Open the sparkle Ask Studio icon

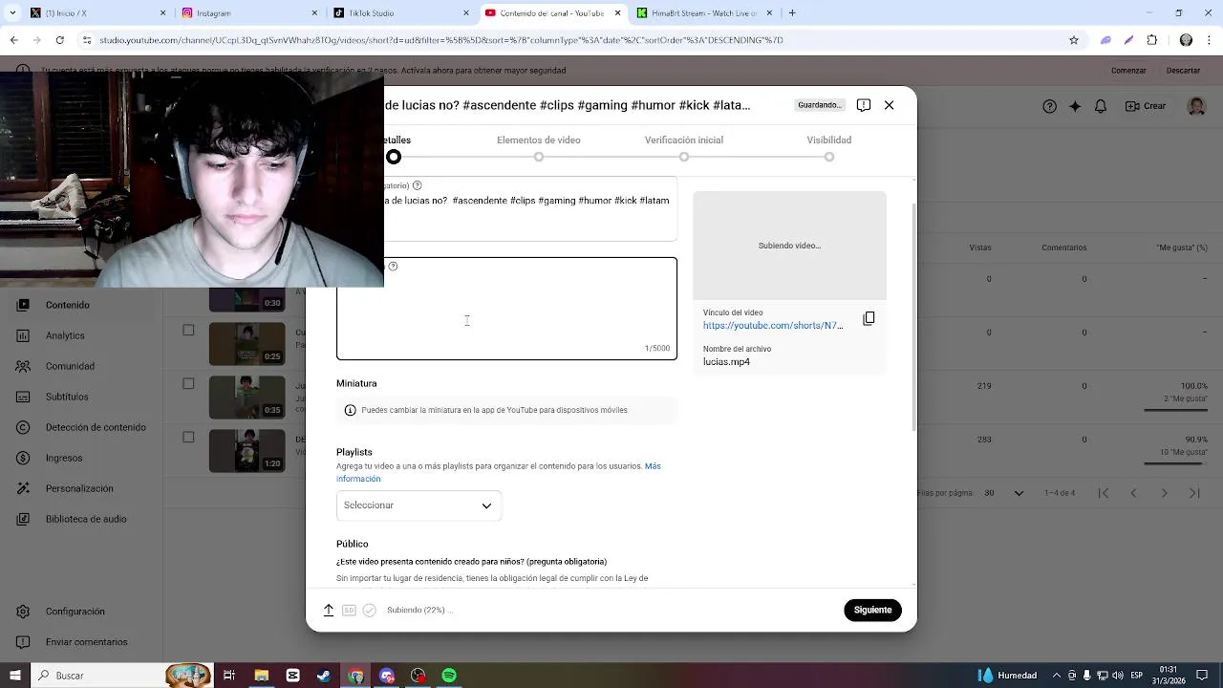click(x=1075, y=106)
